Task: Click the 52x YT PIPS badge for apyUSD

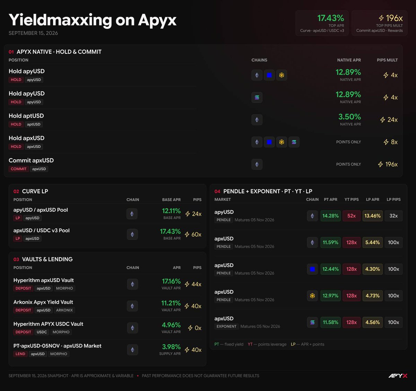Action: click(352, 216)
